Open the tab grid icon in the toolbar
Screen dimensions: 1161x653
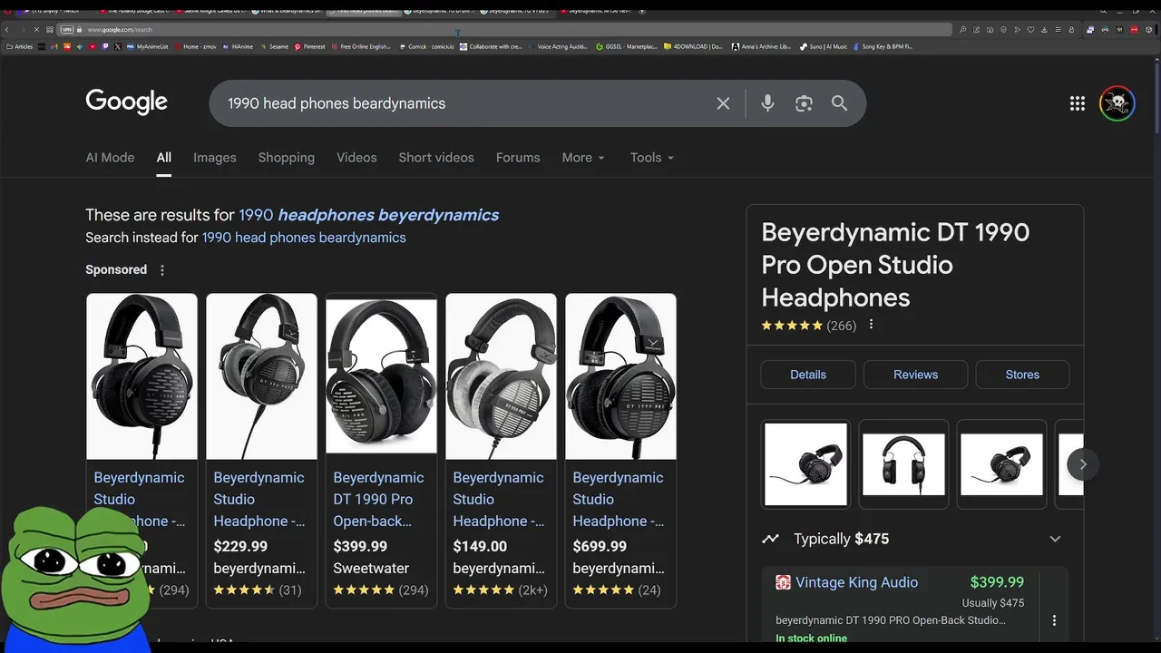[x=50, y=29]
